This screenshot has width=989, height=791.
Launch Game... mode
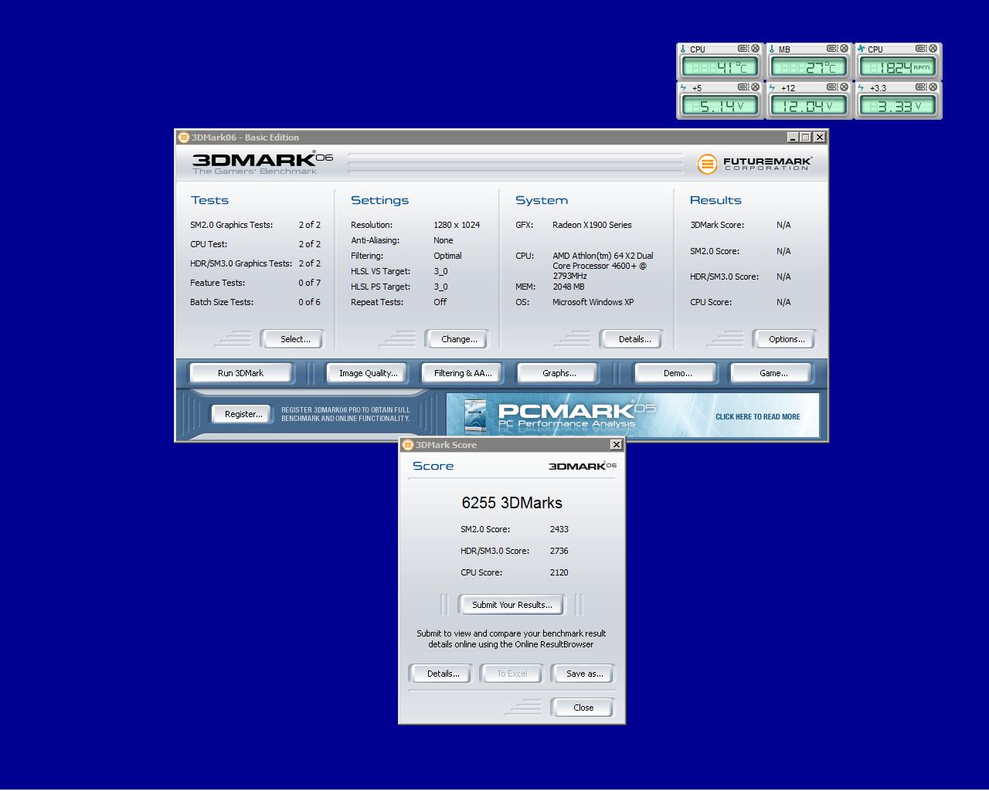point(773,373)
